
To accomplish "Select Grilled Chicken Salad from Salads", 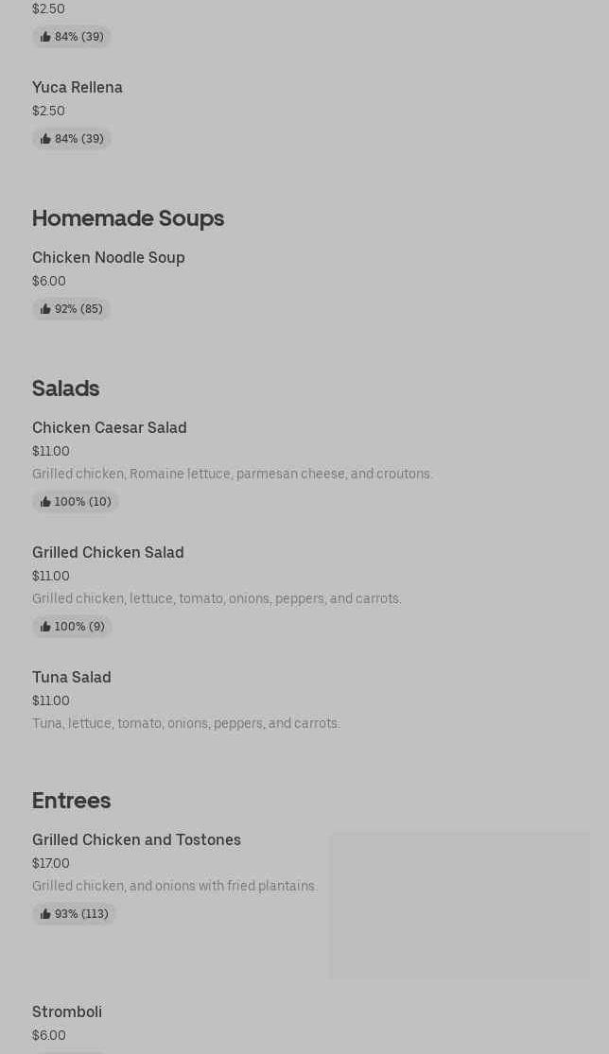I will 108,553.
